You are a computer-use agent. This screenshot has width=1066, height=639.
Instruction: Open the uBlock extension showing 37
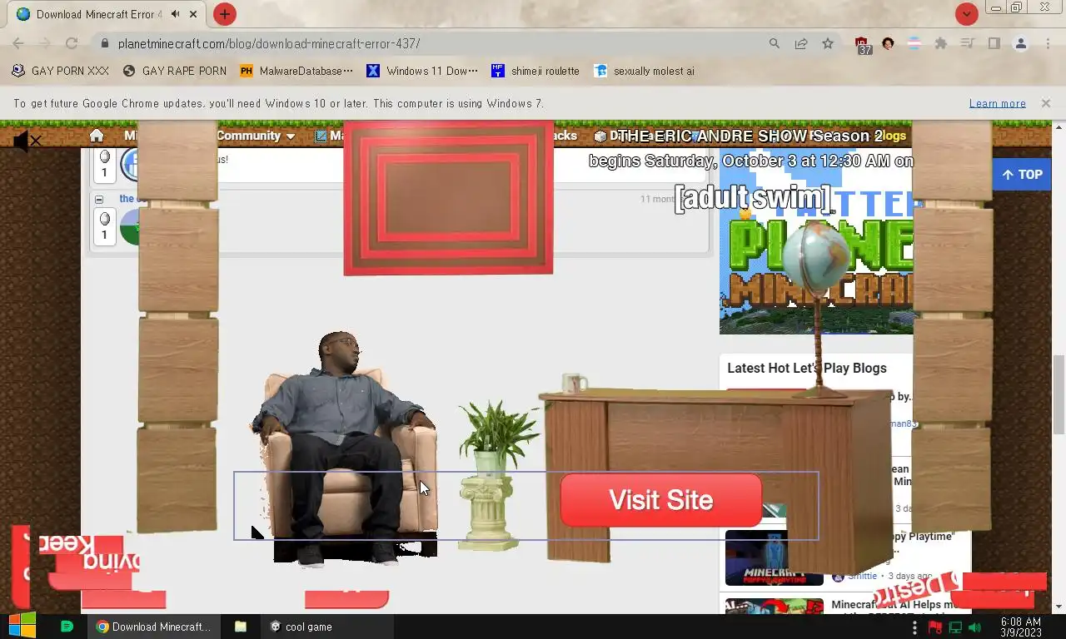(864, 45)
